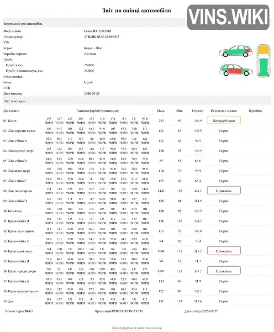The width and height of the screenshot is (274, 332).
Task: Click the right-side car diagram with red rear
Action: tap(236, 51)
